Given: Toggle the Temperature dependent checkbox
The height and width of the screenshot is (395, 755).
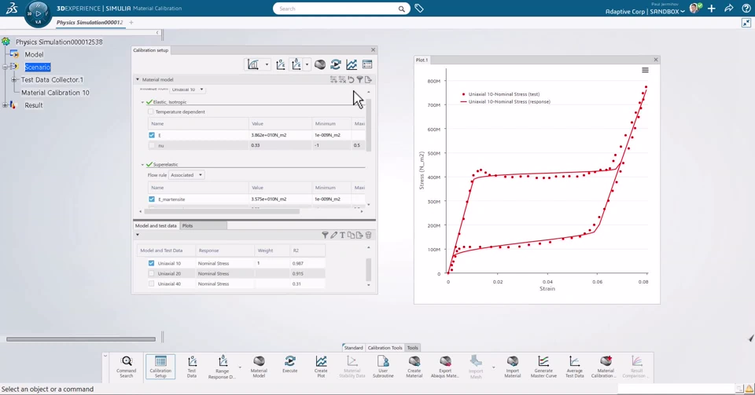Looking at the screenshot, I should [151, 112].
